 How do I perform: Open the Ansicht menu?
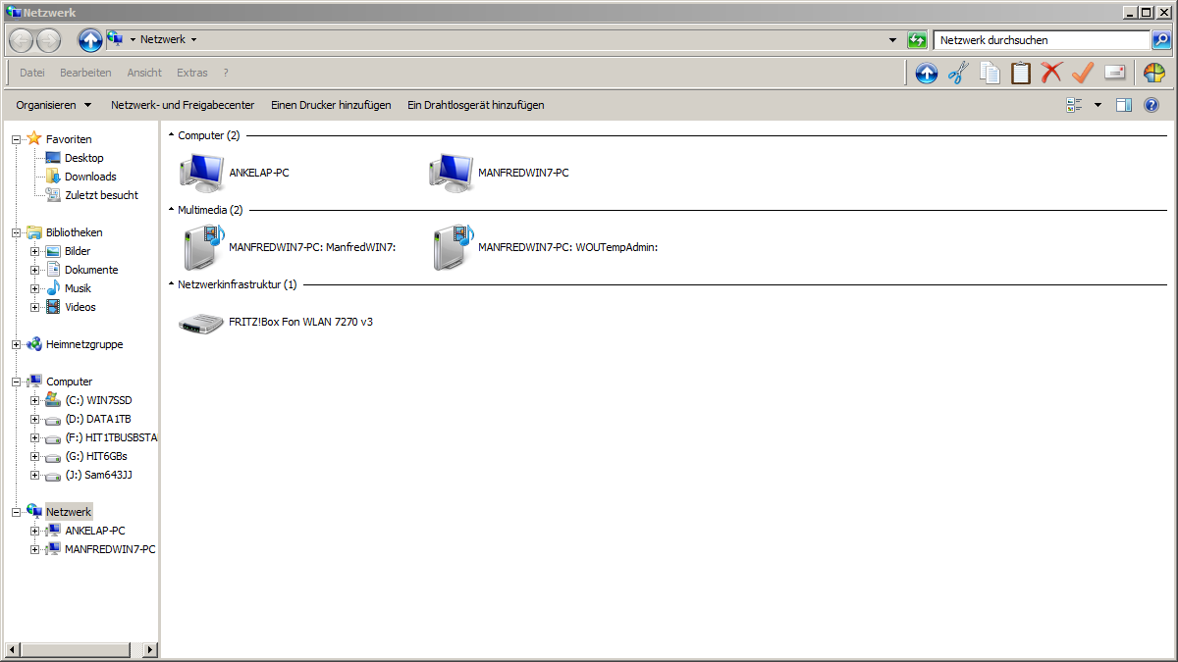[144, 73]
